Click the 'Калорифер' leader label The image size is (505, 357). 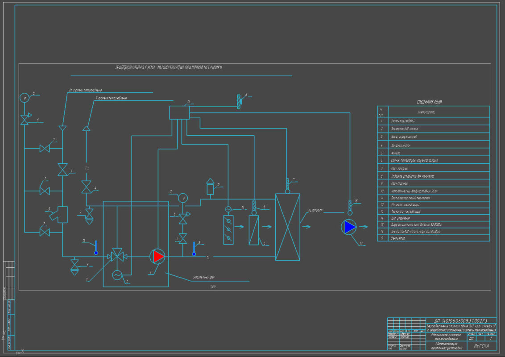[x=315, y=211]
